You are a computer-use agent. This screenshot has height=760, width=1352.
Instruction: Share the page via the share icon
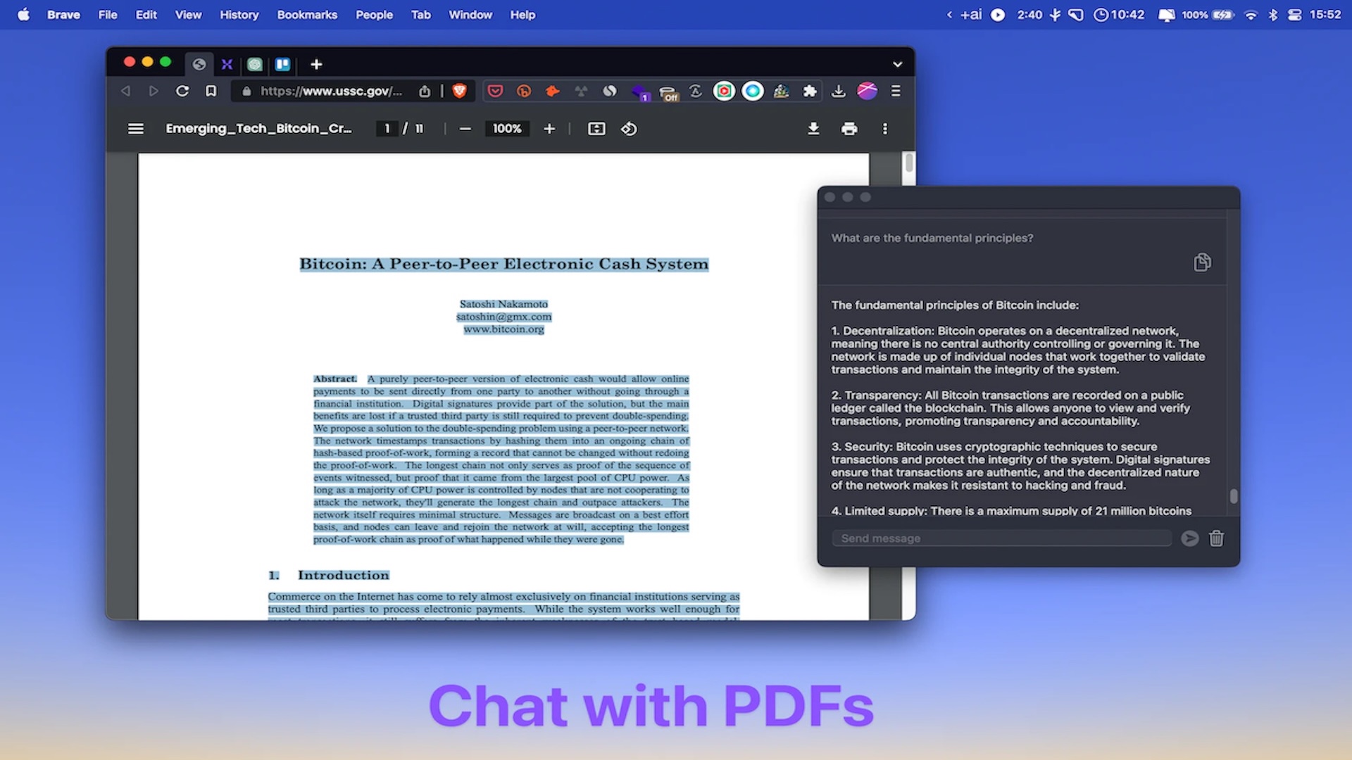coord(424,91)
